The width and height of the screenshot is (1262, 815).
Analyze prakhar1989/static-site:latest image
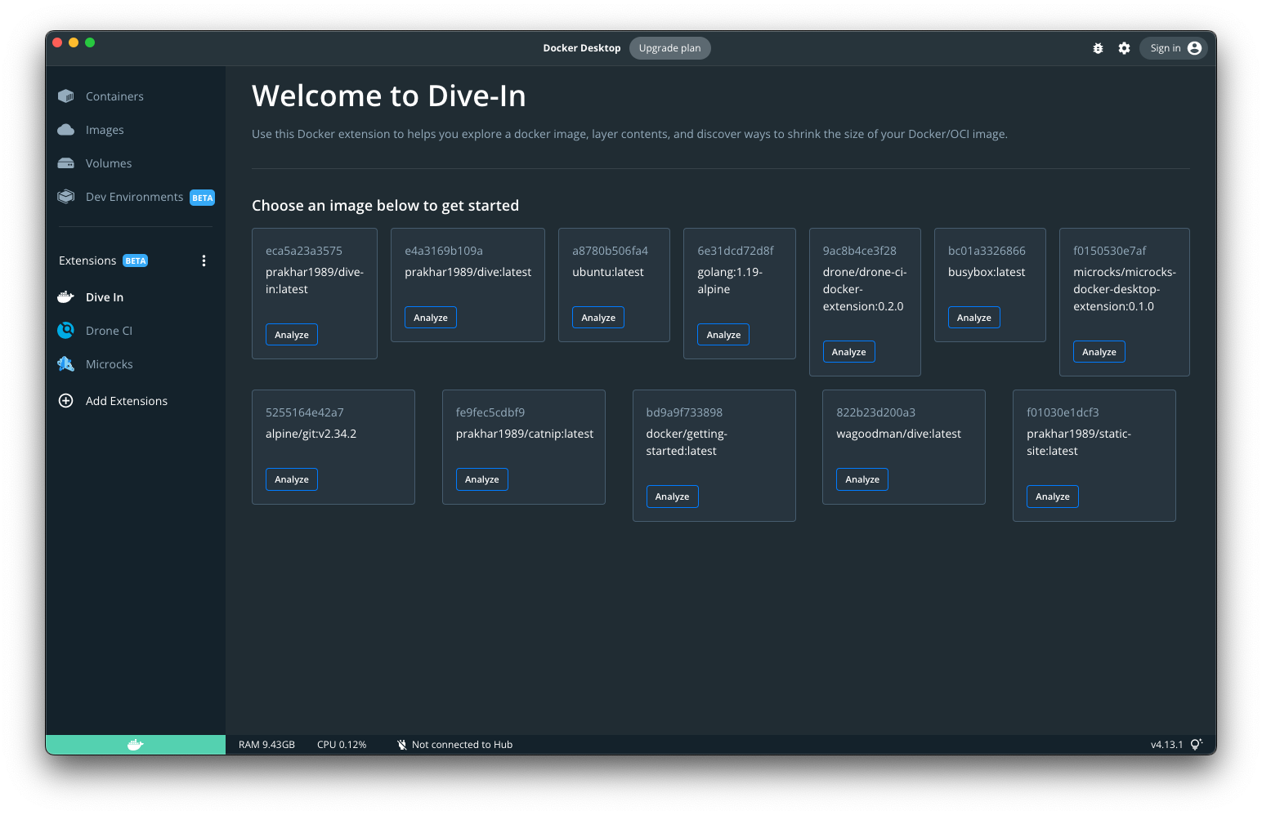click(x=1053, y=497)
